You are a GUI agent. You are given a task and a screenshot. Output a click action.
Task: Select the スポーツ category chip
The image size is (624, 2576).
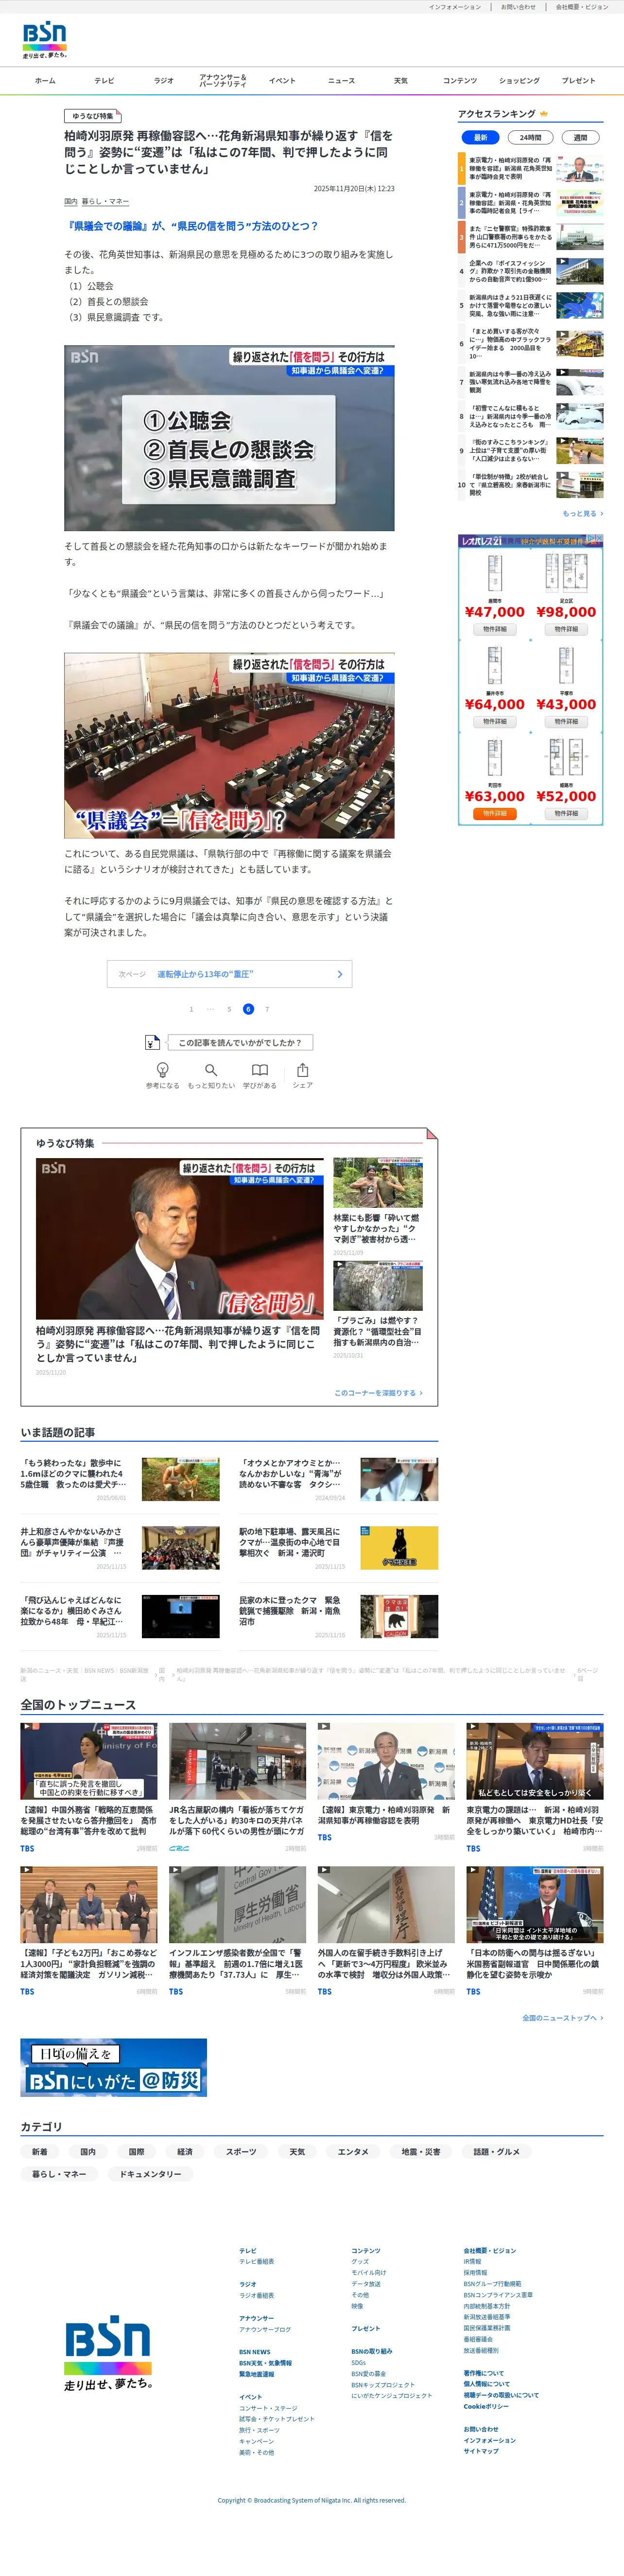[241, 2152]
